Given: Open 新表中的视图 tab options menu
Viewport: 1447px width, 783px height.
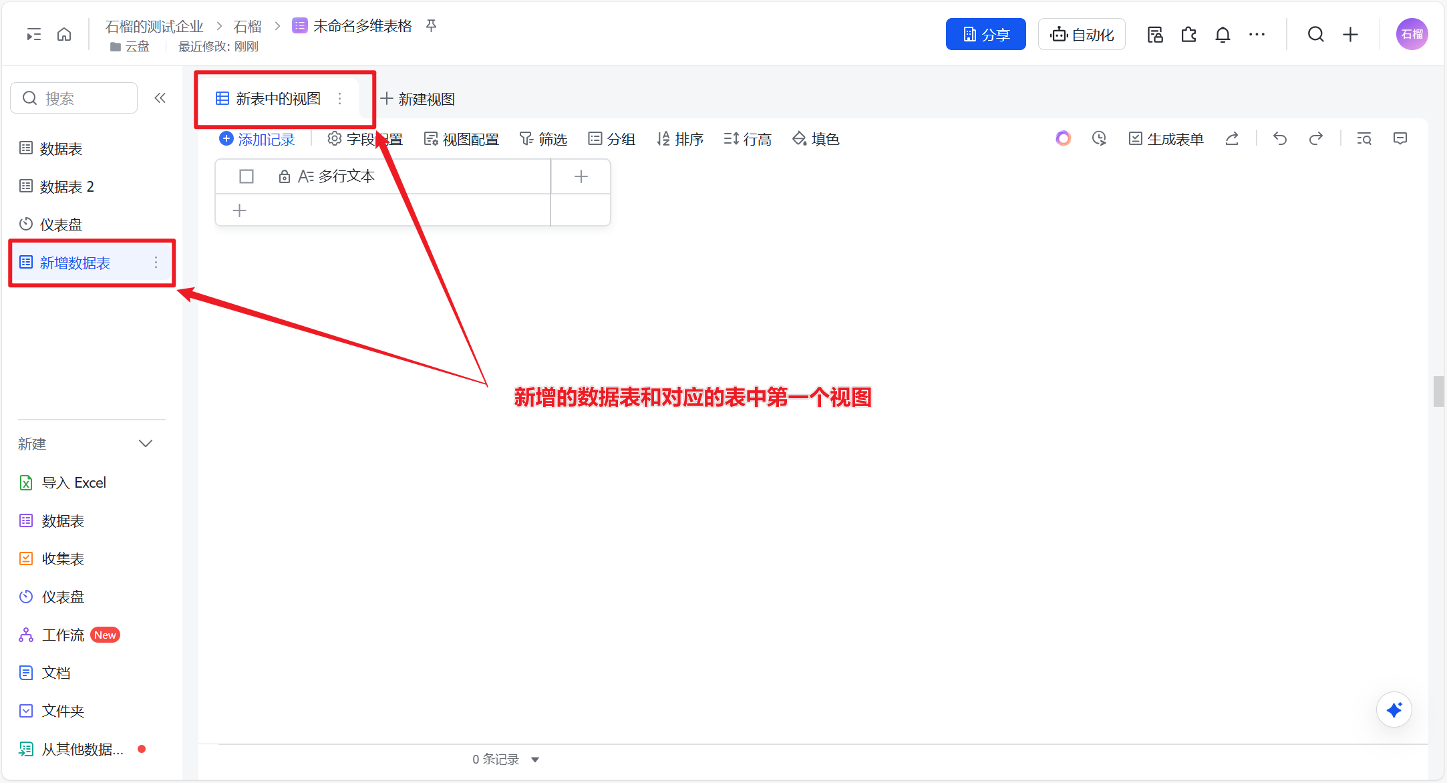Looking at the screenshot, I should tap(340, 99).
